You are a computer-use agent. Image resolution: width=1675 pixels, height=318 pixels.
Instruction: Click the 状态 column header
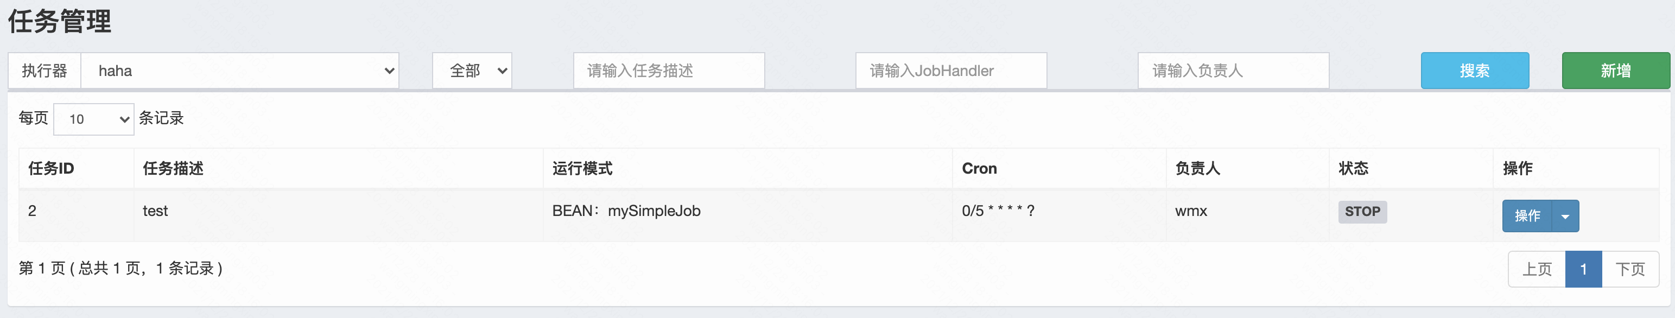click(1353, 168)
